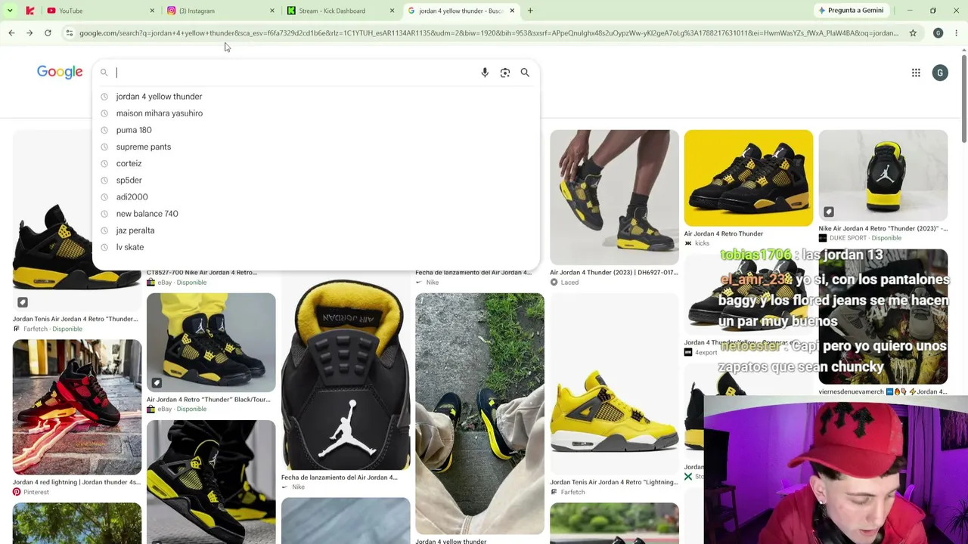Open the Laced Air Jordan 4 Thunder image
This screenshot has width=968, height=544.
(x=614, y=197)
